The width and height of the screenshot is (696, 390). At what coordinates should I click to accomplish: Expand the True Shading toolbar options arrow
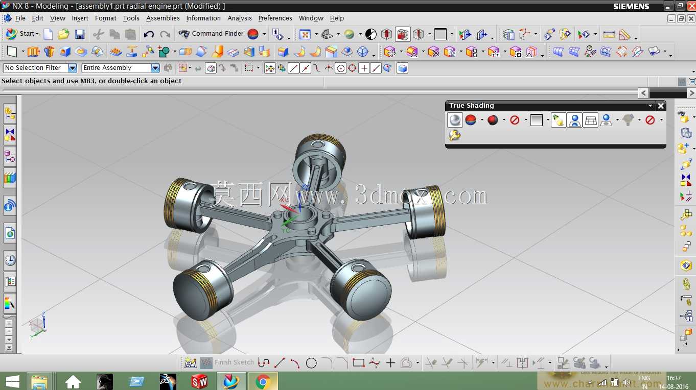click(x=650, y=106)
